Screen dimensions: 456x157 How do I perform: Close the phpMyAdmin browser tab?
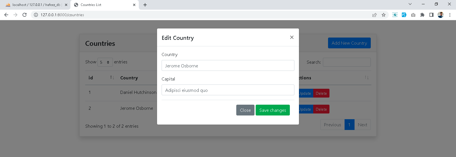tap(66, 5)
